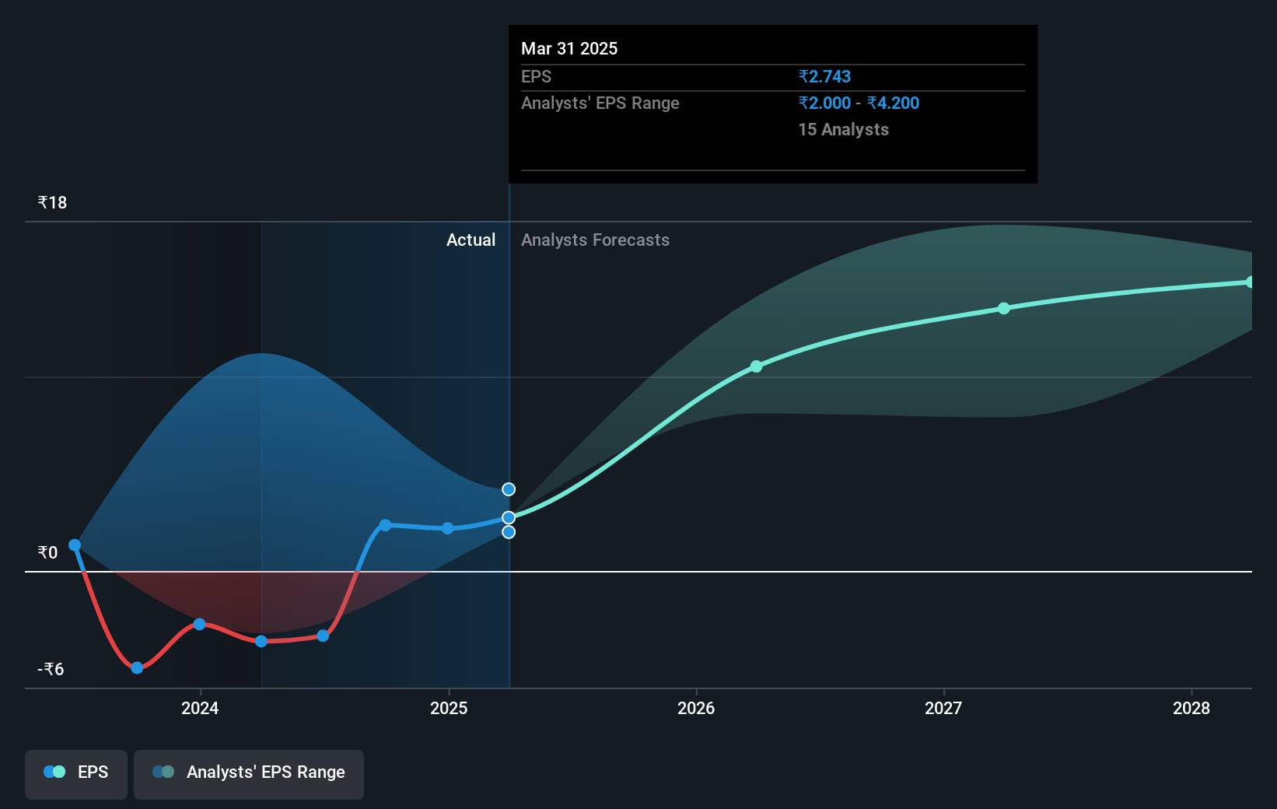This screenshot has width=1277, height=809.
Task: Click the 'Analysts Forecasts' section label
Action: (595, 240)
